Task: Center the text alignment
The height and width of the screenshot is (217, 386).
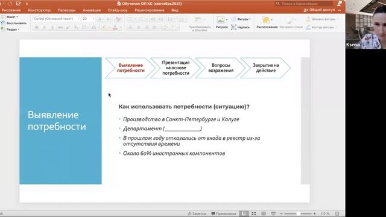Action: (139, 27)
